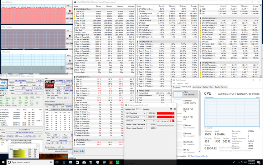Open Startup tab in Task Manager
The height and width of the screenshot is (165, 263).
(x=205, y=87)
